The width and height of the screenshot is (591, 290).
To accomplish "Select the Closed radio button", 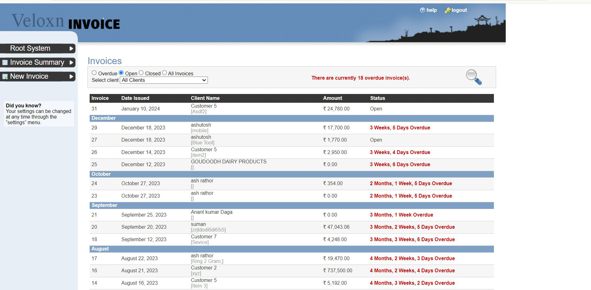I will [x=141, y=73].
